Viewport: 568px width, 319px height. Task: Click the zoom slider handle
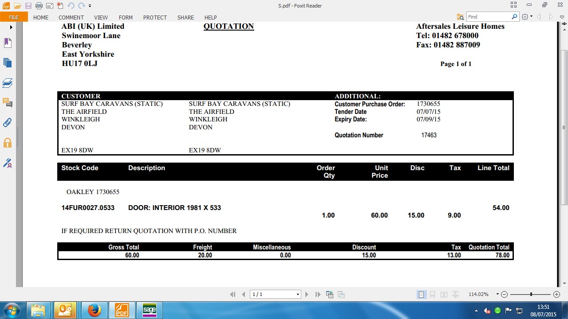pyautogui.click(x=531, y=295)
